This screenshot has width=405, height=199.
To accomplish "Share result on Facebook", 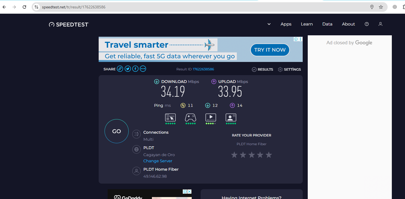I will coord(135,69).
